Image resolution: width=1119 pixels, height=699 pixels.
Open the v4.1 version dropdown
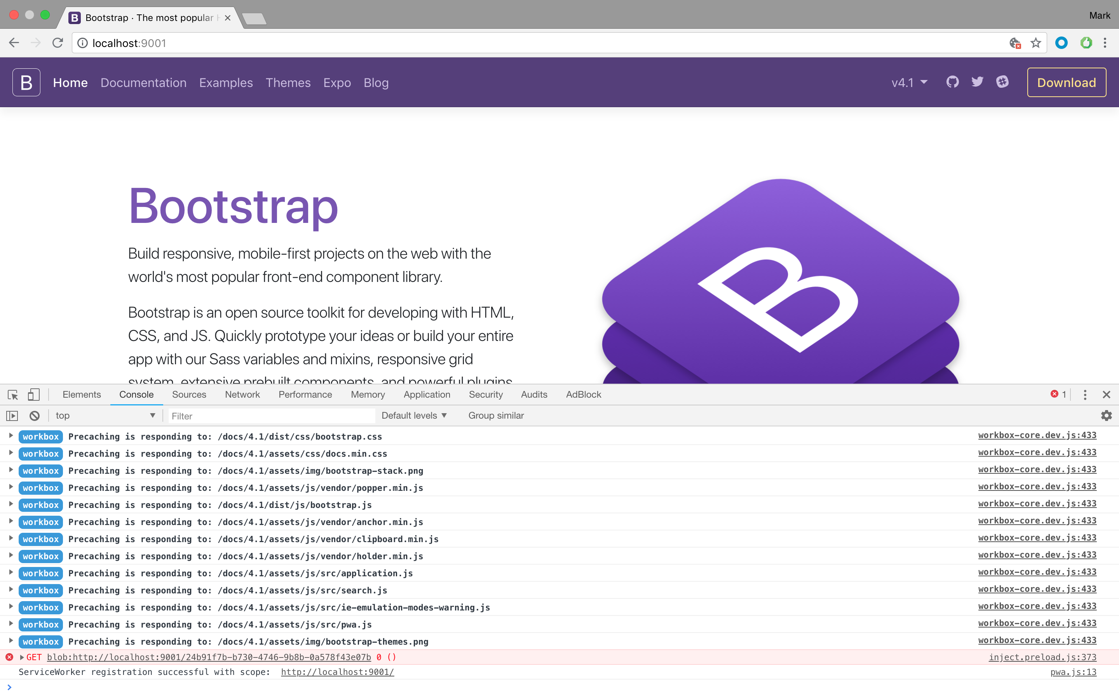click(x=909, y=83)
